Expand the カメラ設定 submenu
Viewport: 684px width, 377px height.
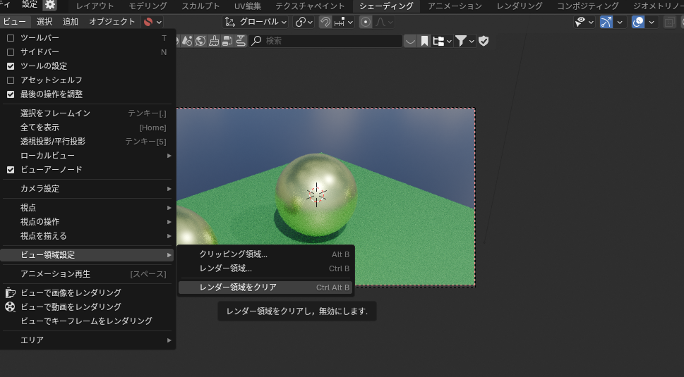coord(88,189)
